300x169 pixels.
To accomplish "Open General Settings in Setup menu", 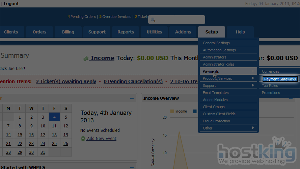I will [216, 43].
